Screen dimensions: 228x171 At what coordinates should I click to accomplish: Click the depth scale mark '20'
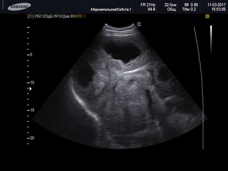click(32, 138)
